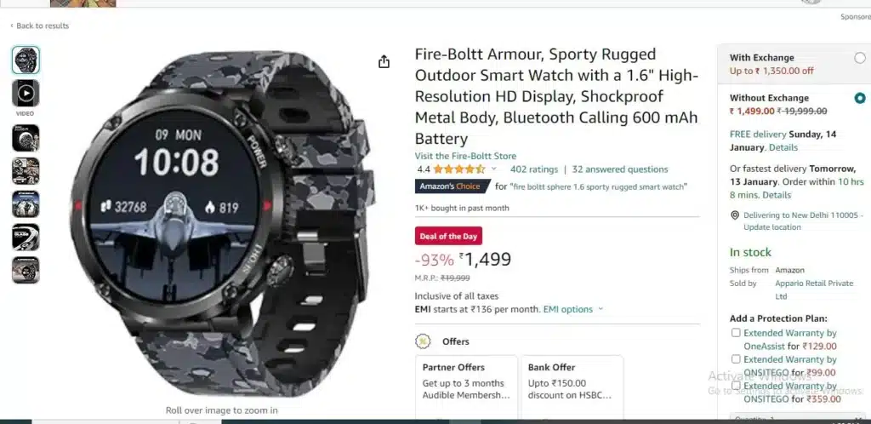The height and width of the screenshot is (424, 871).
Task: Check ONSITEGO Extended Warranty for ₹99.00
Action: pyautogui.click(x=736, y=359)
